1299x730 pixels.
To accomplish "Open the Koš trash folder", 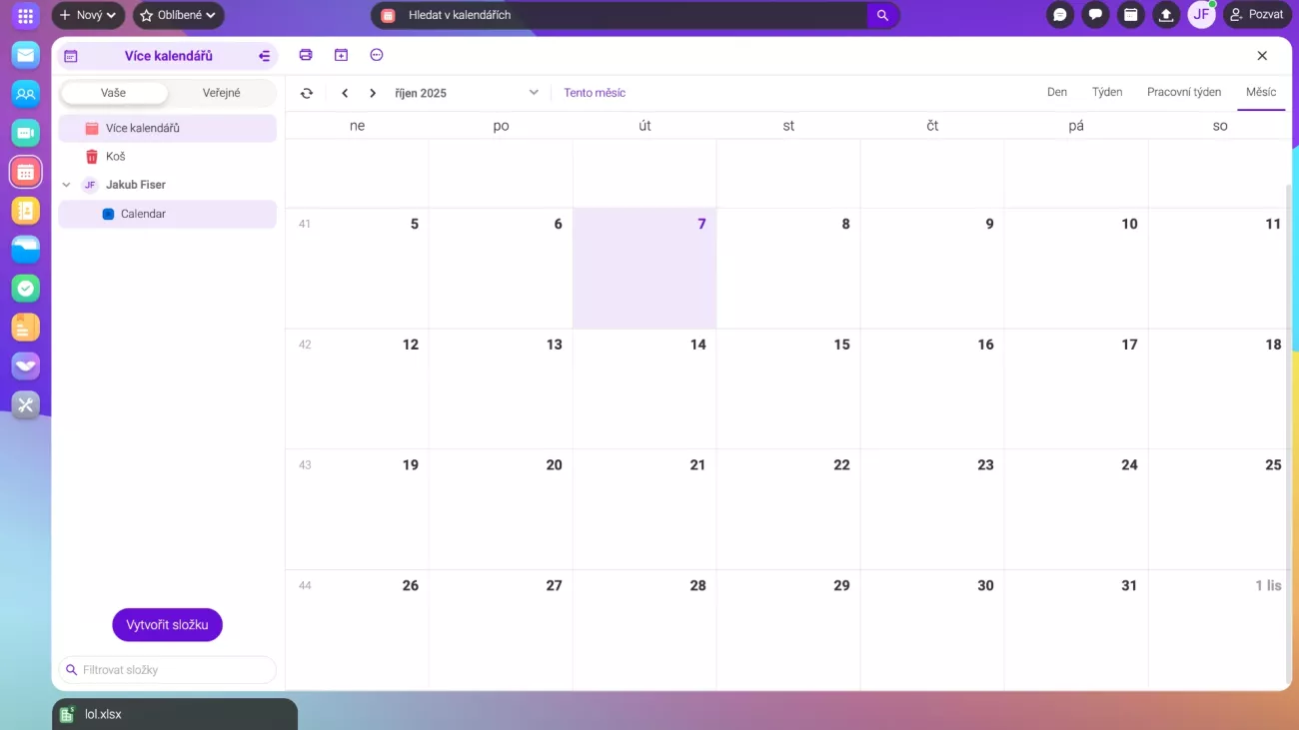I will point(115,157).
